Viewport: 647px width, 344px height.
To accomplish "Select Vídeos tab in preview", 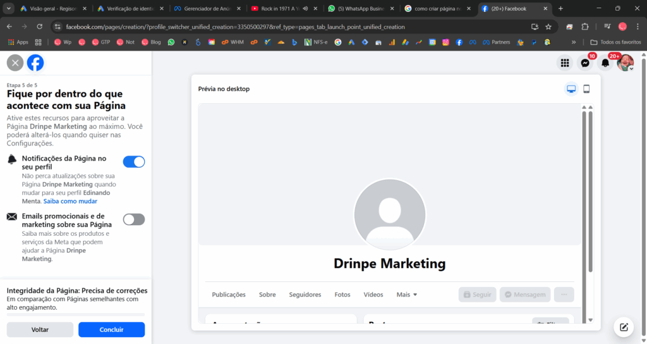I will tap(373, 295).
